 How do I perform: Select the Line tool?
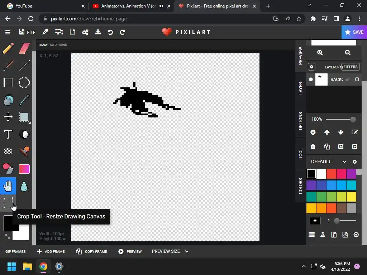point(24,66)
